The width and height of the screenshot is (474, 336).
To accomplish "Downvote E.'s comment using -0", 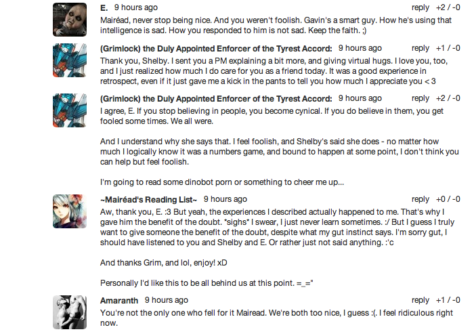I will tap(458, 7).
